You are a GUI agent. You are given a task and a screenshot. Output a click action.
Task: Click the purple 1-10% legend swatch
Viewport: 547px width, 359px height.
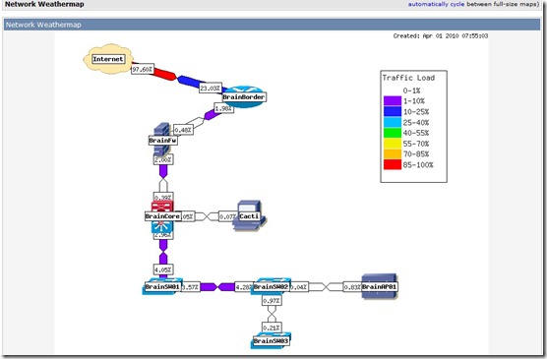[393, 101]
